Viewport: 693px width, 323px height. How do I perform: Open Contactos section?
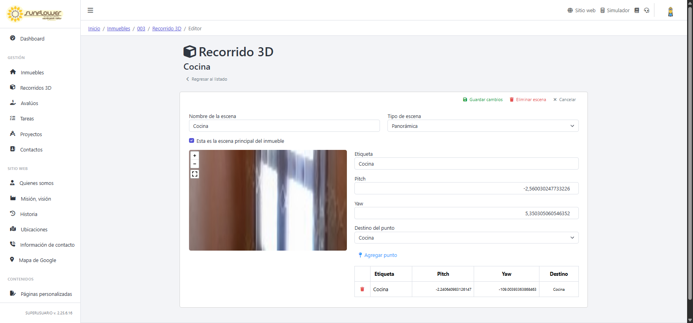[31, 150]
